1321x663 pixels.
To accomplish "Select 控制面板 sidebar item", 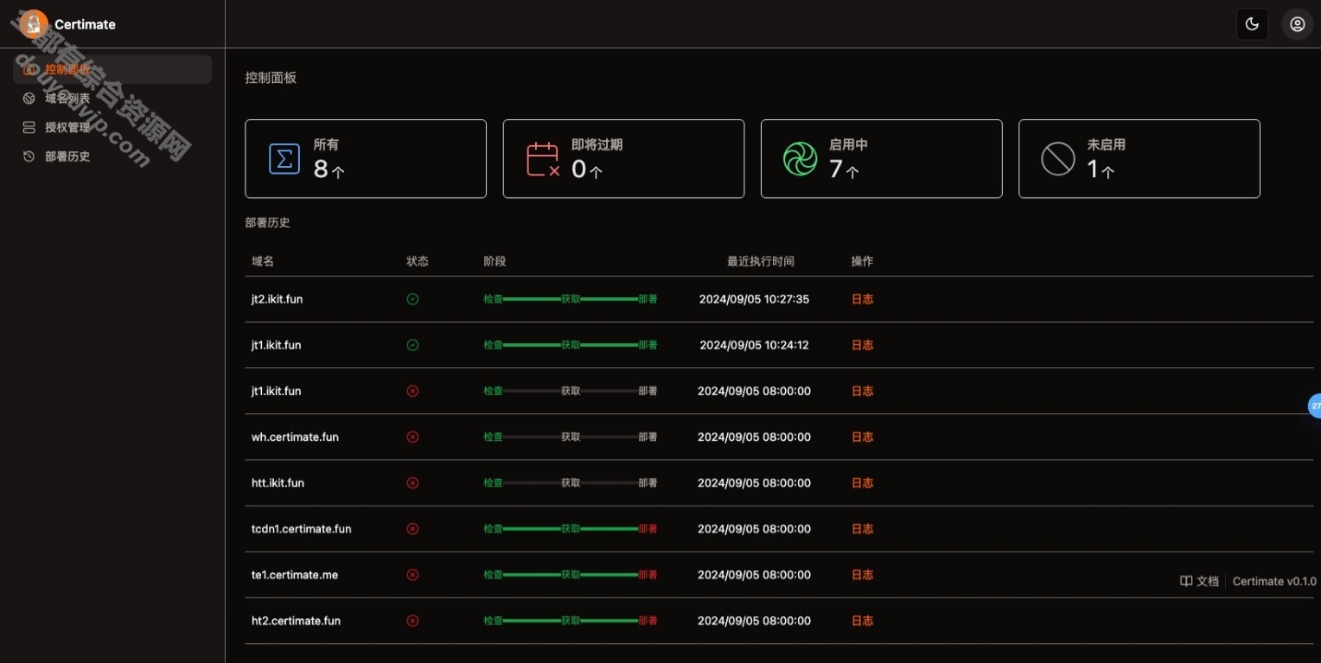I will click(x=112, y=69).
